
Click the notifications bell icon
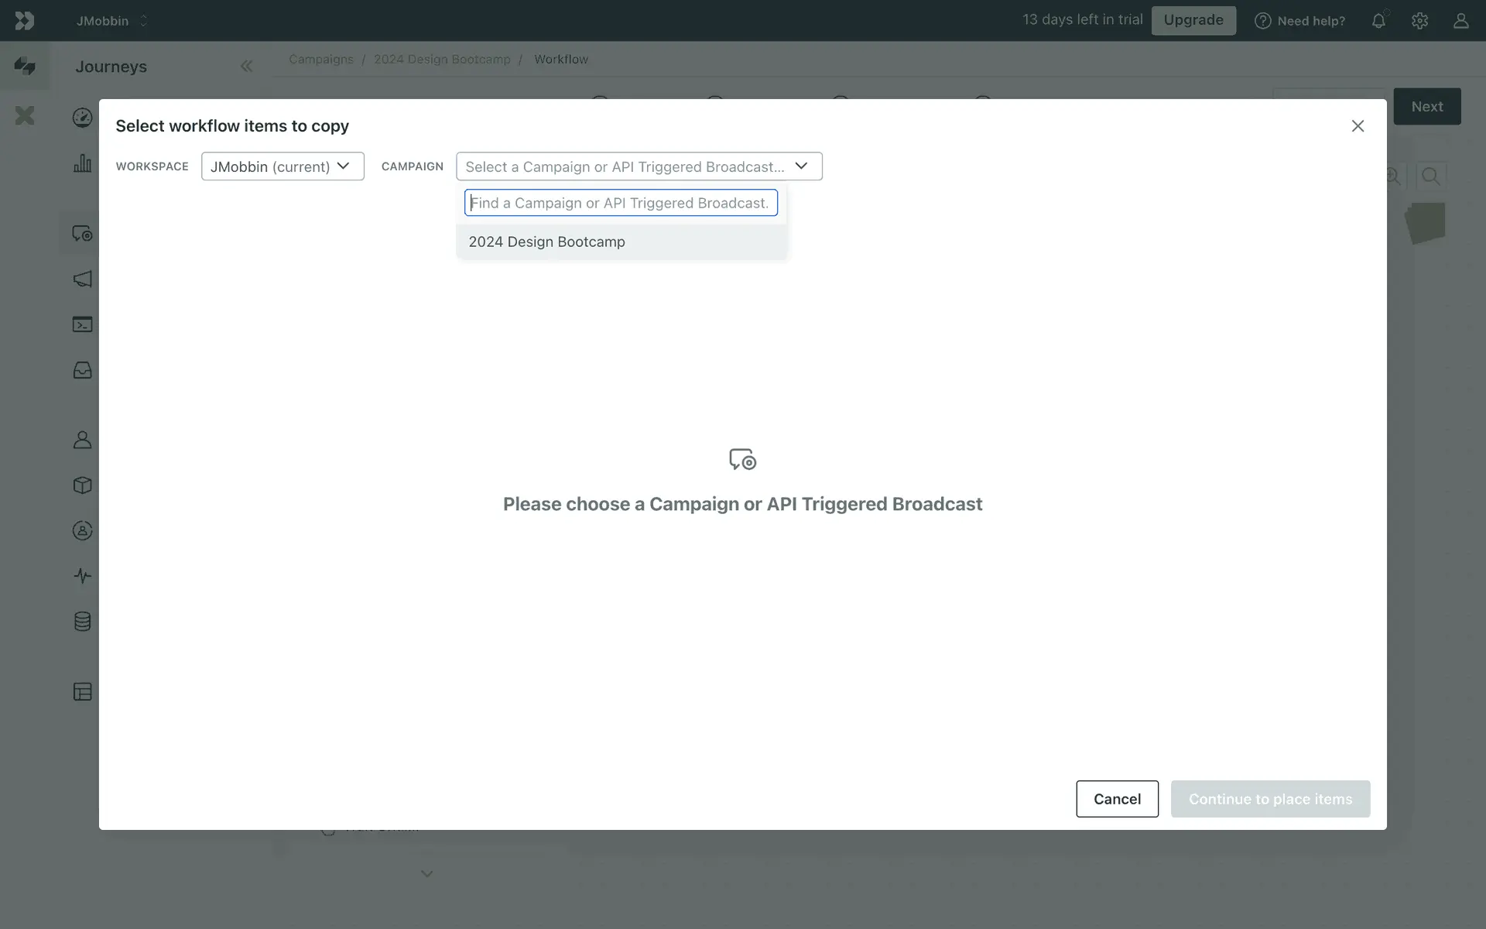(1378, 21)
